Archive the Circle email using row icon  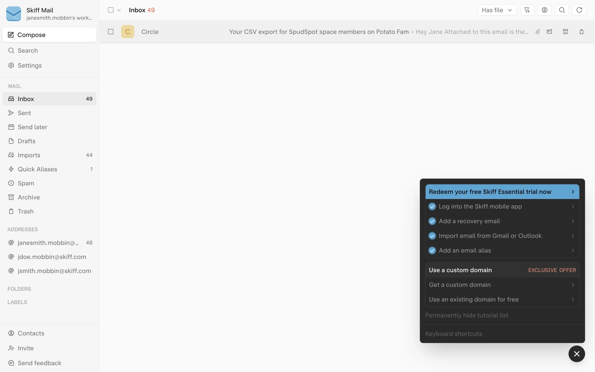[x=565, y=32]
